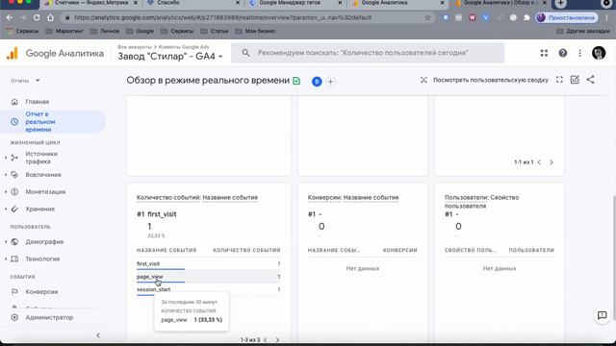Click the browser address bar URL
This screenshot has width=616, height=346.
(222, 17)
